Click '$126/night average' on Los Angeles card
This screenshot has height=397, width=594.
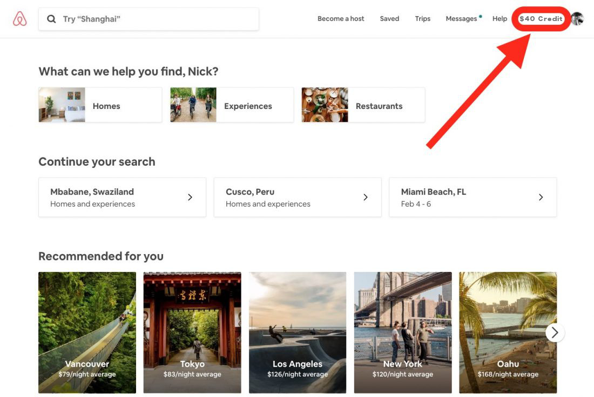tap(298, 374)
